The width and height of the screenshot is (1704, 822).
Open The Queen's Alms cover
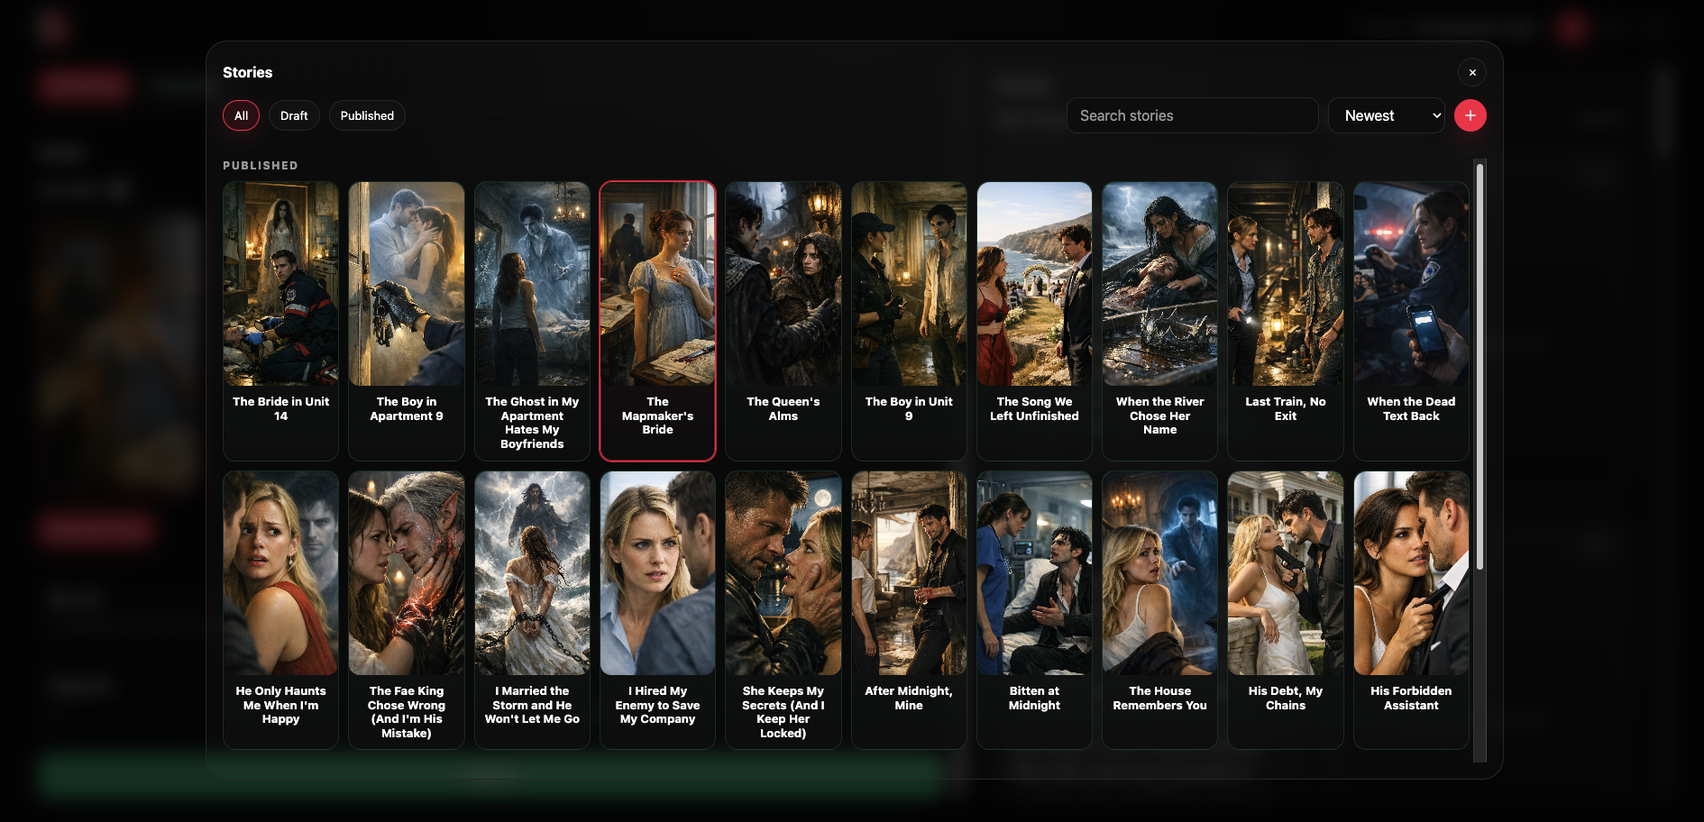click(783, 284)
